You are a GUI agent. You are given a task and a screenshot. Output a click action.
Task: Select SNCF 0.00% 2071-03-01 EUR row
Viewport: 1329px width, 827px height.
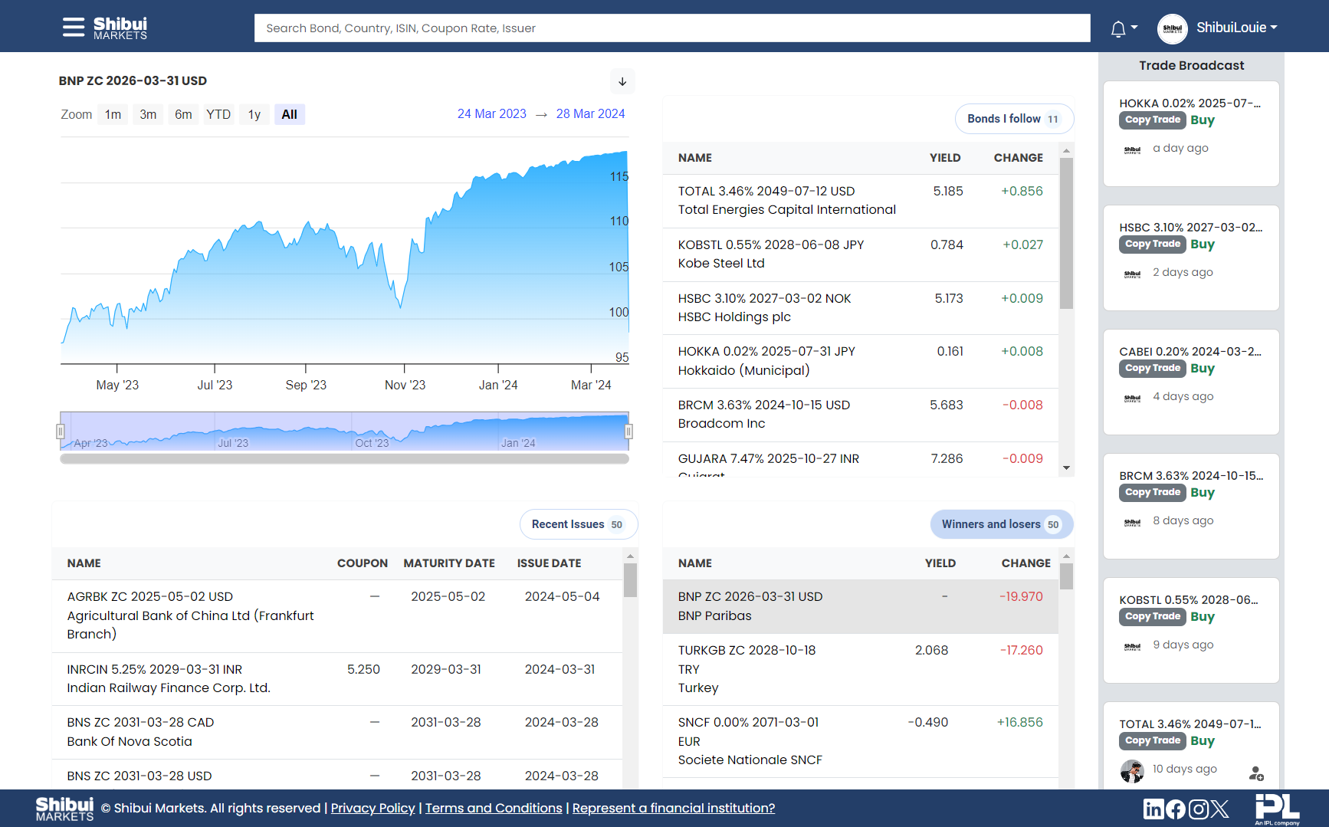[x=861, y=741]
